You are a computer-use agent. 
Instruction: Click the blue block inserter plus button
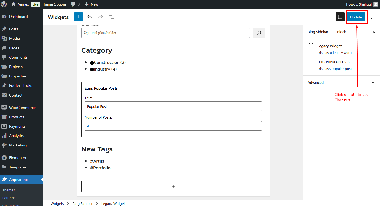(78, 17)
